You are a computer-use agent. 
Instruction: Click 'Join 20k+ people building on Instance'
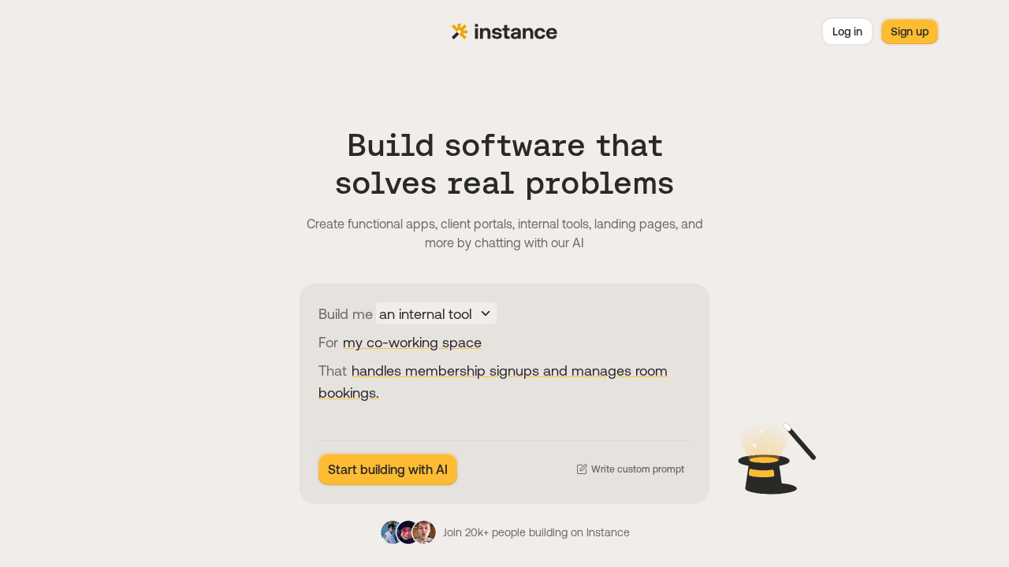(x=535, y=532)
